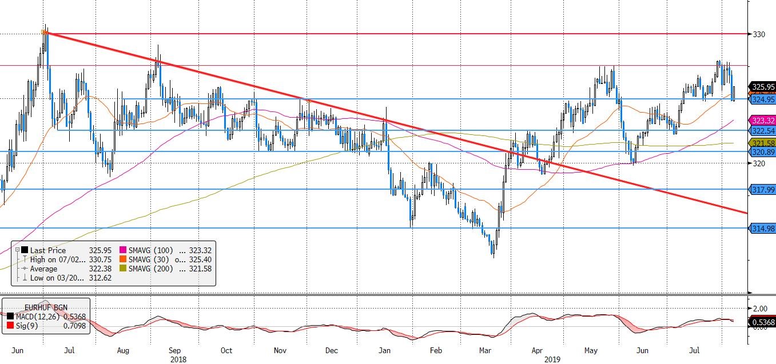
Task: Click the 0.5368 MACD axis tag
Action: click(x=762, y=321)
